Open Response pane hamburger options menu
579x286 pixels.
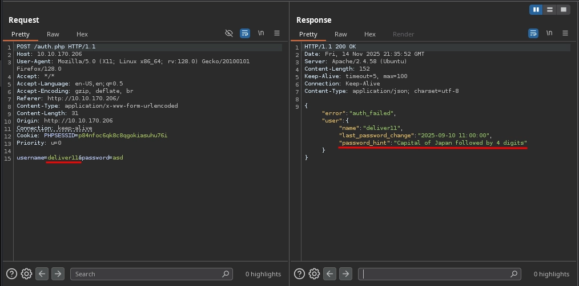point(565,33)
